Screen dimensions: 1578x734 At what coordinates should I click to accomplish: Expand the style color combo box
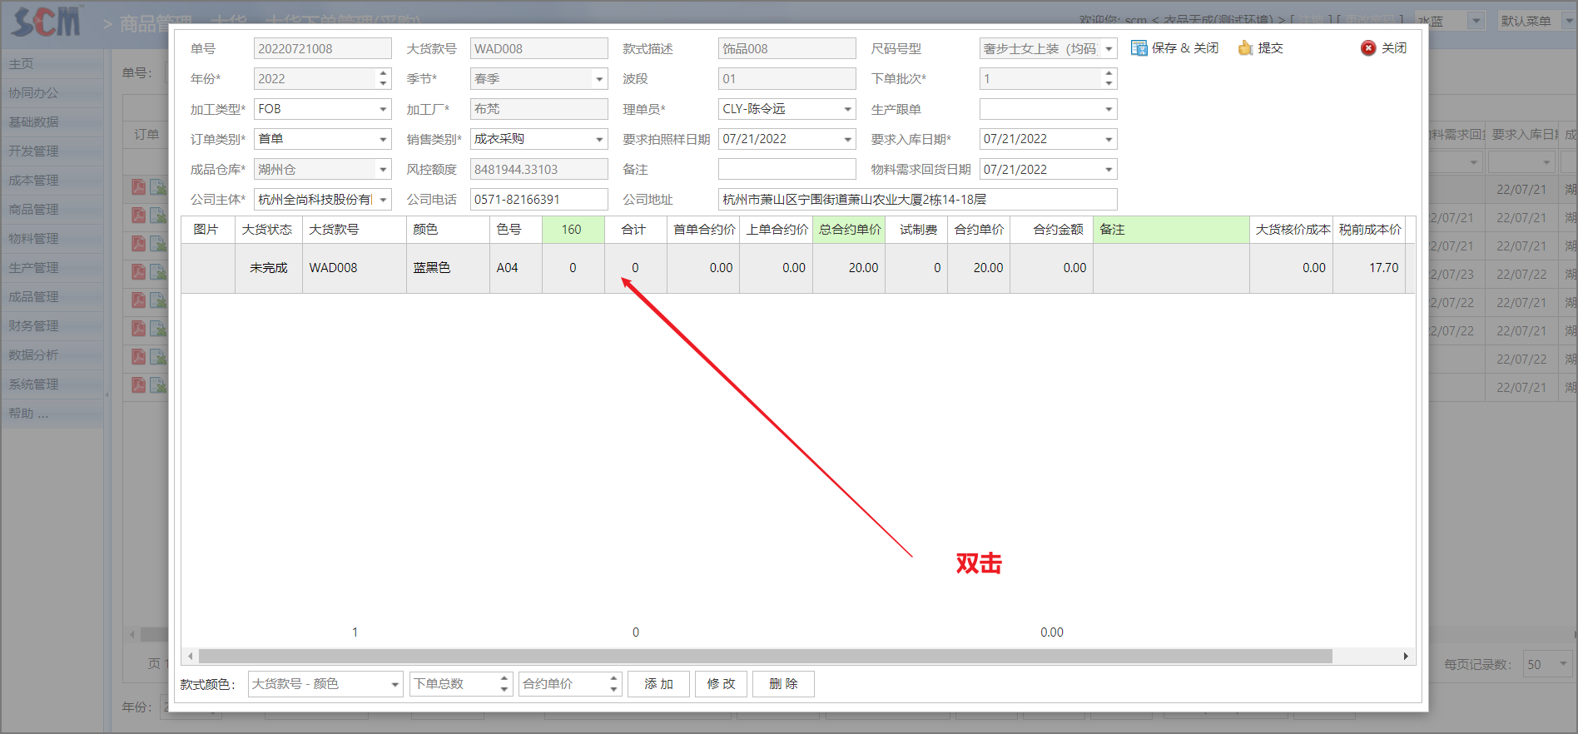[x=394, y=685]
